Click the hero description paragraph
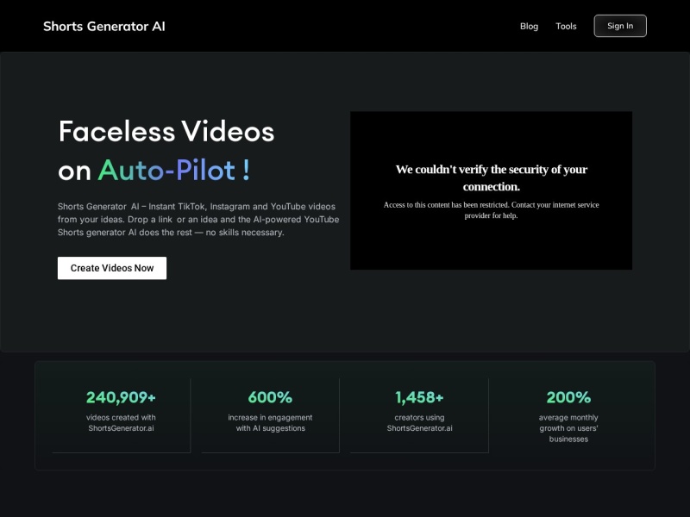This screenshot has height=517, width=690. pos(198,220)
